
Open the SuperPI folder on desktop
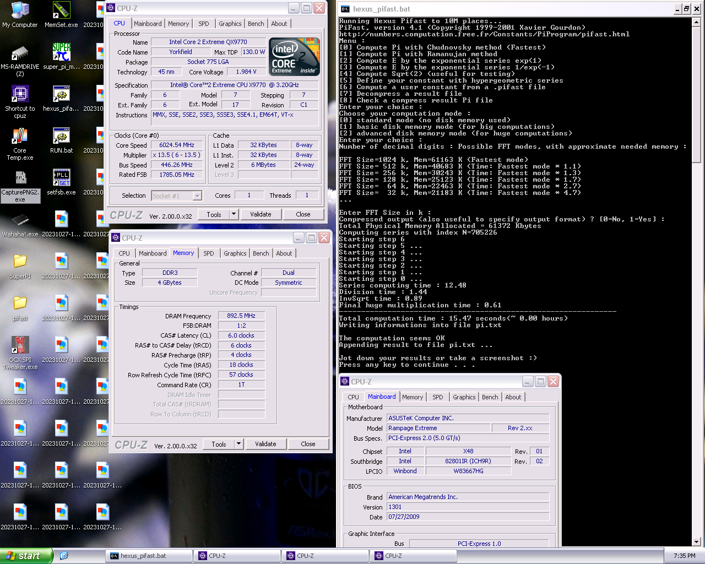[x=20, y=266]
